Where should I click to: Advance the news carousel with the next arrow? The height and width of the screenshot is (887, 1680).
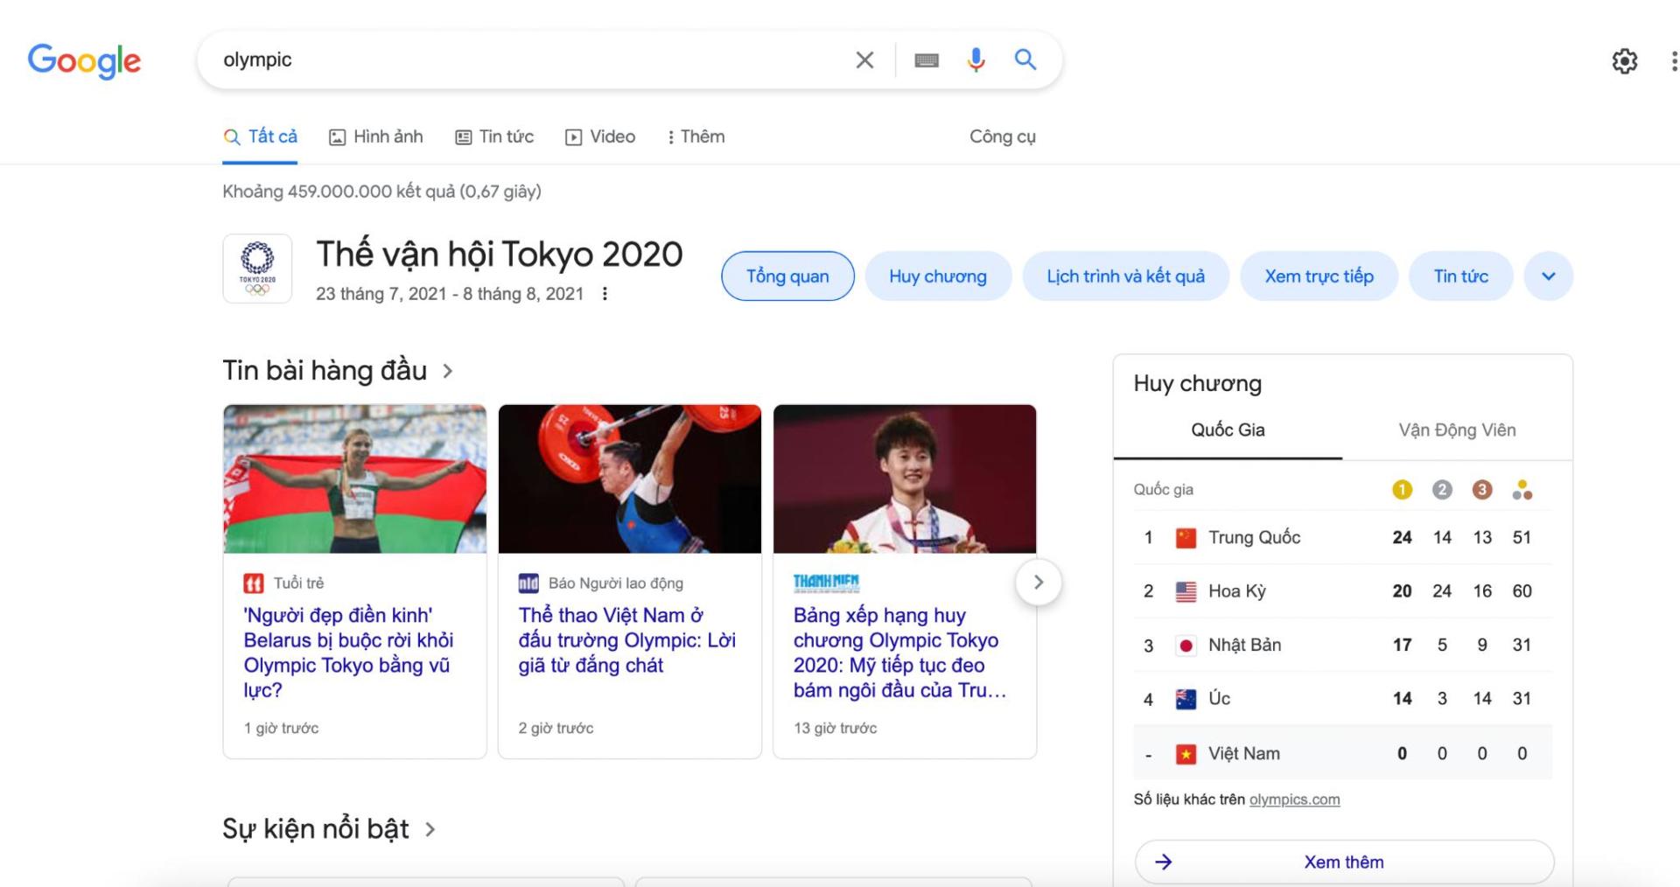click(x=1039, y=583)
